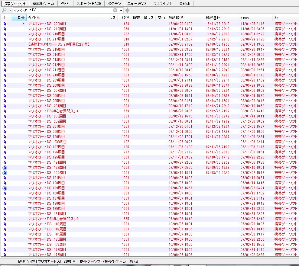Sort by the 新着 column header
299x266 pixels.
pyautogui.click(x=136, y=18)
